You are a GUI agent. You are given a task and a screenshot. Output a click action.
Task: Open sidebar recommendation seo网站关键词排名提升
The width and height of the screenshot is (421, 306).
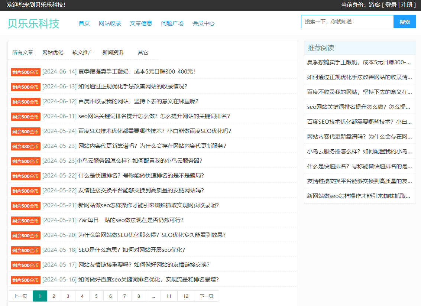[359, 107]
